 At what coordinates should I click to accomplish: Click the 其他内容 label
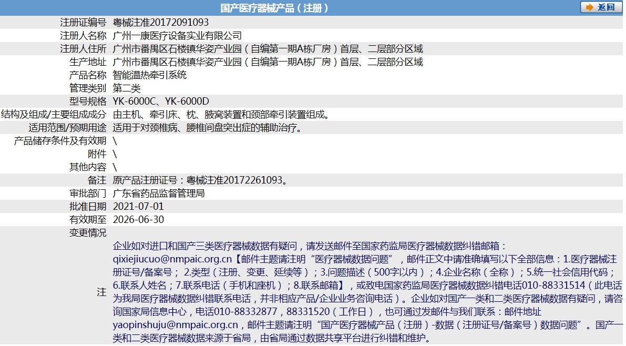click(x=88, y=167)
